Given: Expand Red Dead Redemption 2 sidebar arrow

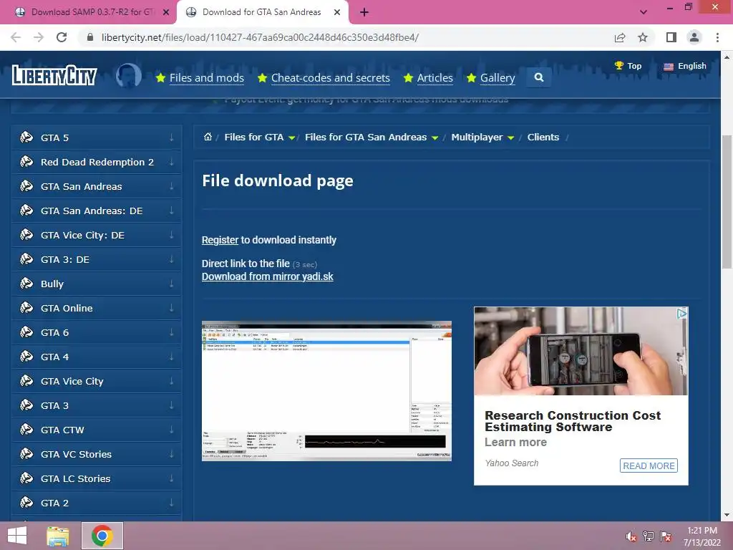Looking at the screenshot, I should click(172, 162).
